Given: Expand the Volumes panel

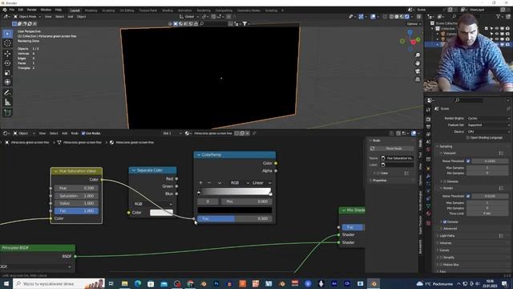Looking at the screenshot, I should click(446, 242).
